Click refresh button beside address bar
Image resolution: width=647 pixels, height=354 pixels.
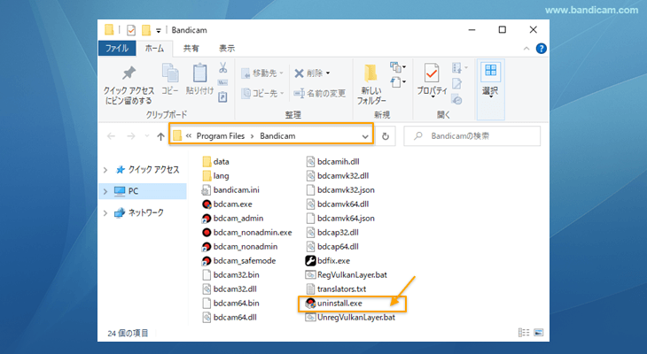tap(386, 136)
